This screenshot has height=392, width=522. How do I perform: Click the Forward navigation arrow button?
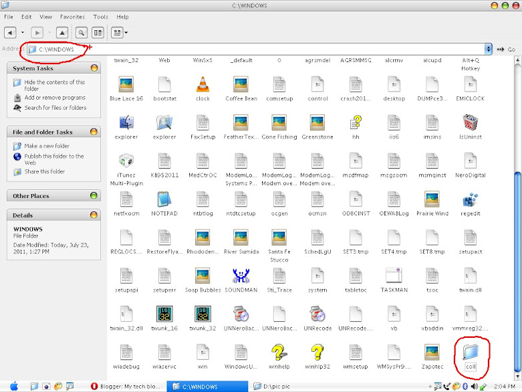point(37,33)
